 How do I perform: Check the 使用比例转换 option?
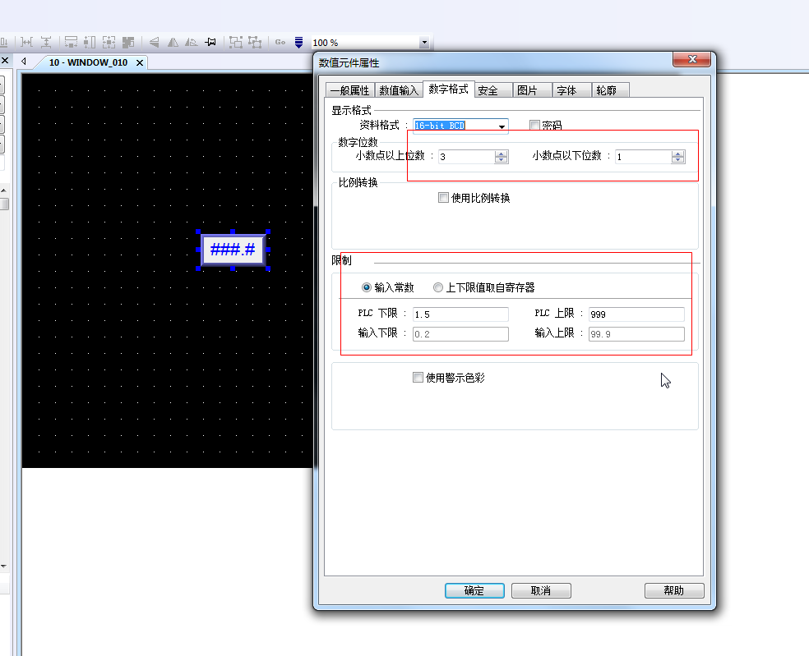(x=444, y=198)
